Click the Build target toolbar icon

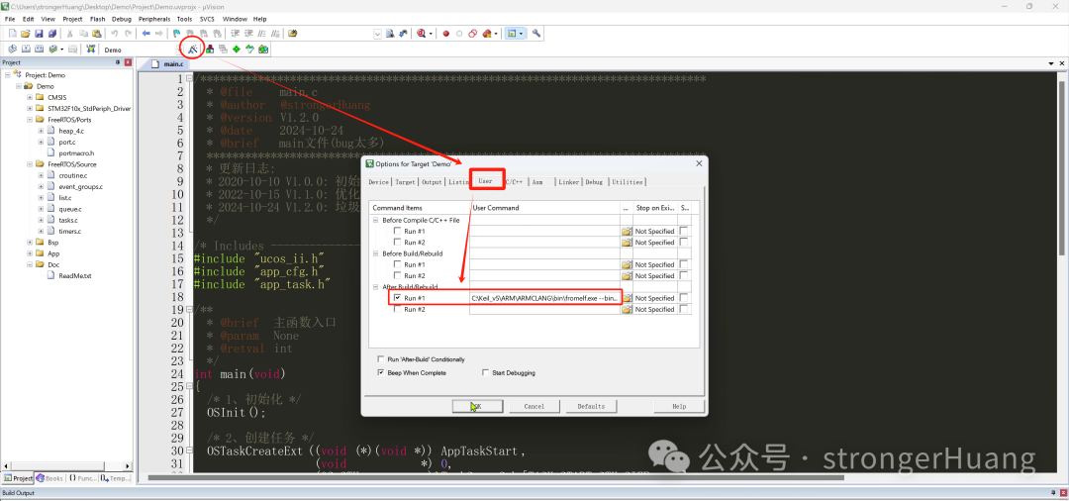[x=25, y=50]
